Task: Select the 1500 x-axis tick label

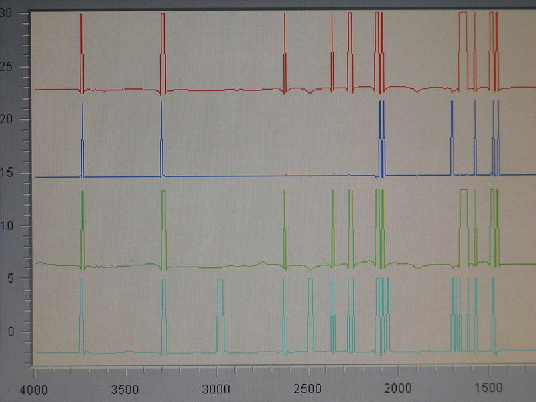Action: click(490, 389)
